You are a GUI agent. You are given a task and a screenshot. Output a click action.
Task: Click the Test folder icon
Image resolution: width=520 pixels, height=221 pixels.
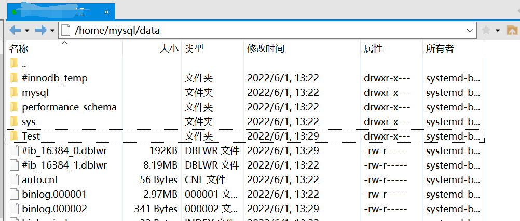(x=14, y=136)
